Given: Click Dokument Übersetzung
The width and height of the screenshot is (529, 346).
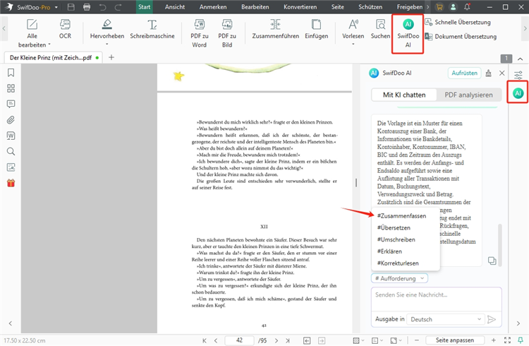Looking at the screenshot, I should tap(461, 37).
